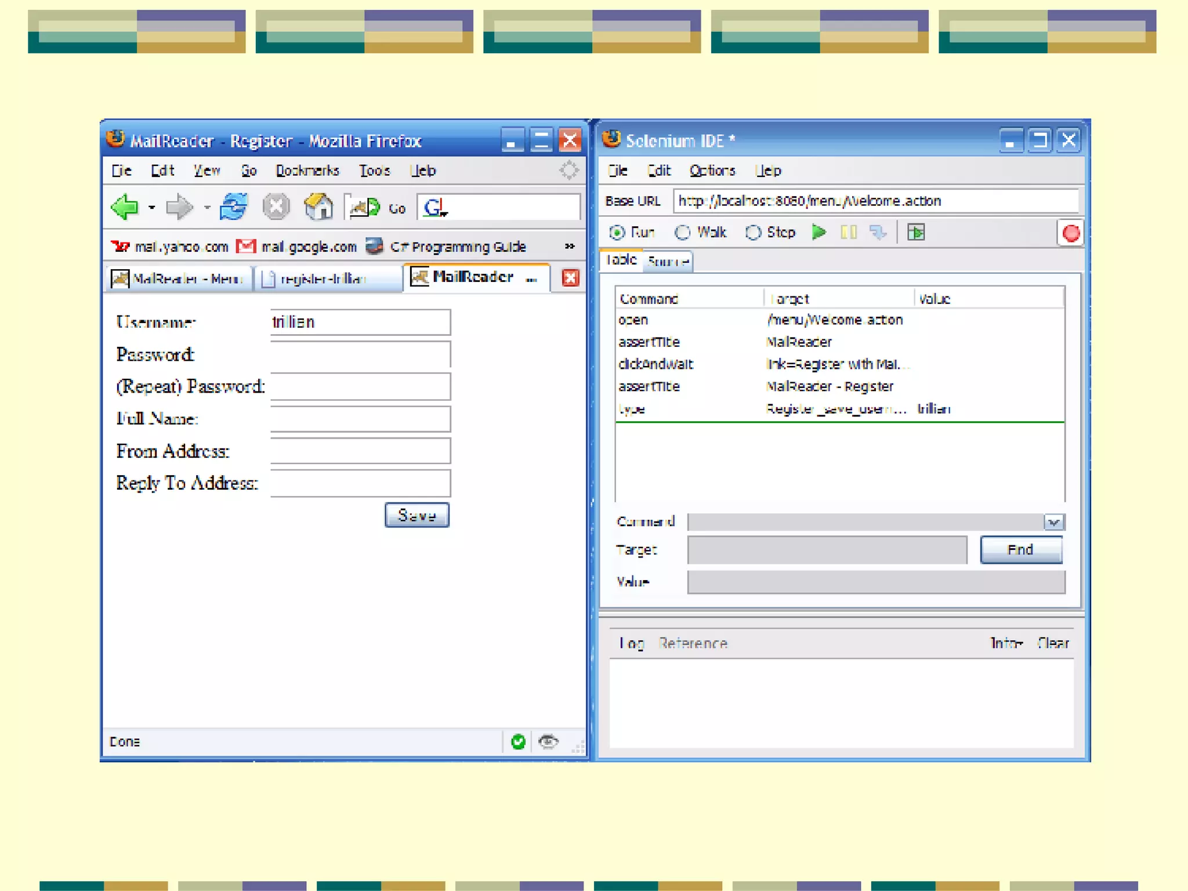
Task: Expand the Command combo box dropdown
Action: pos(1053,522)
